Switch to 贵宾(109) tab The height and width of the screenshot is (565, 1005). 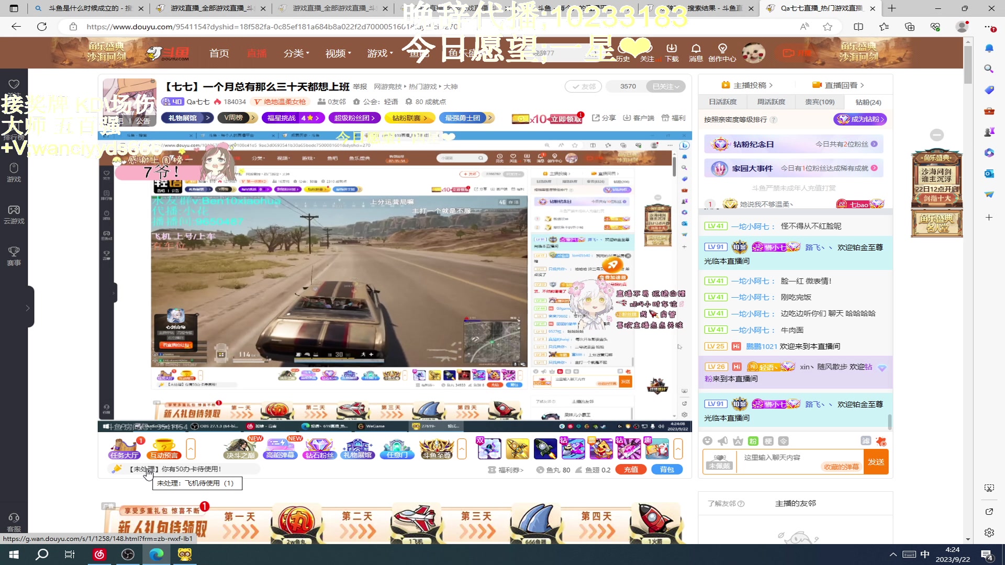(820, 102)
